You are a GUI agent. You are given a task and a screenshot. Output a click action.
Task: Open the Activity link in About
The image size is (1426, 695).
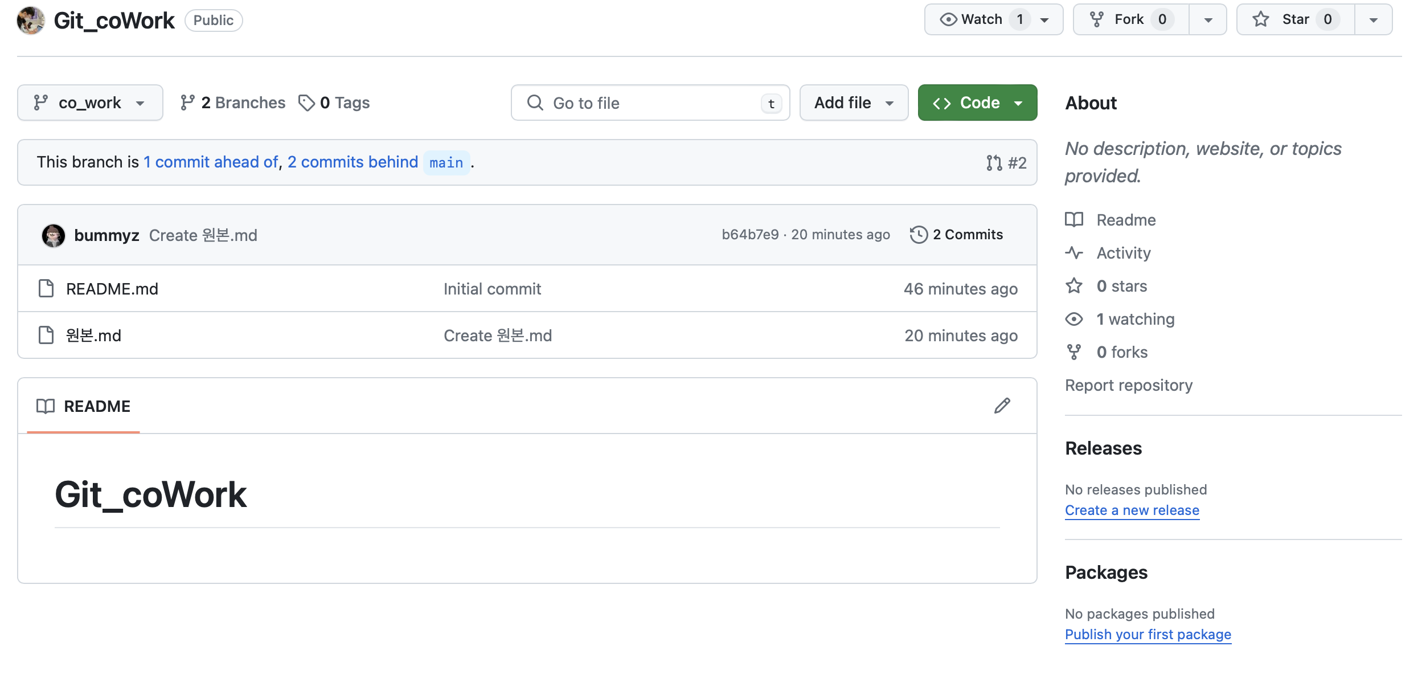1108,253
